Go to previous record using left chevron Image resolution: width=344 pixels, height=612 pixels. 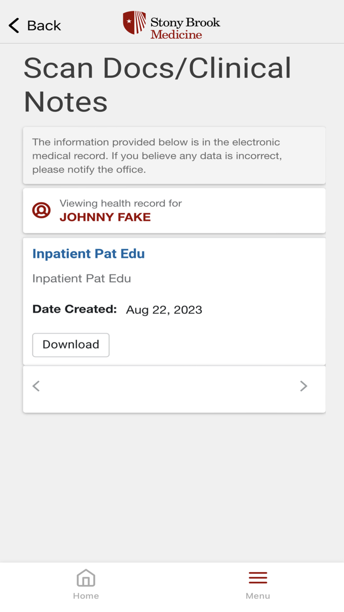[x=36, y=386]
